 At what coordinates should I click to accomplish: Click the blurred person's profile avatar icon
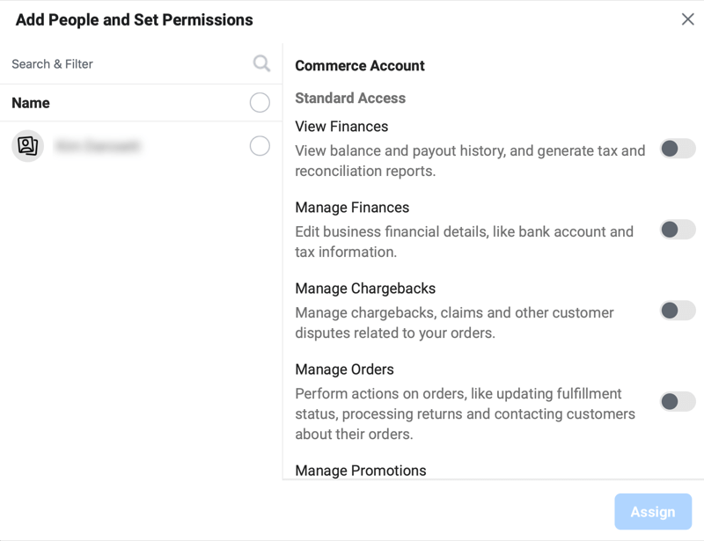[x=27, y=146]
